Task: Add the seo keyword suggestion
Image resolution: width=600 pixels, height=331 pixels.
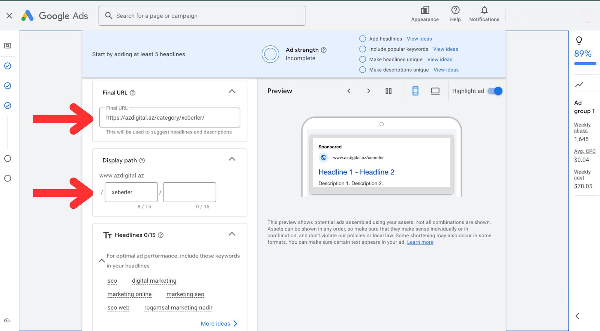Action: pyautogui.click(x=112, y=281)
